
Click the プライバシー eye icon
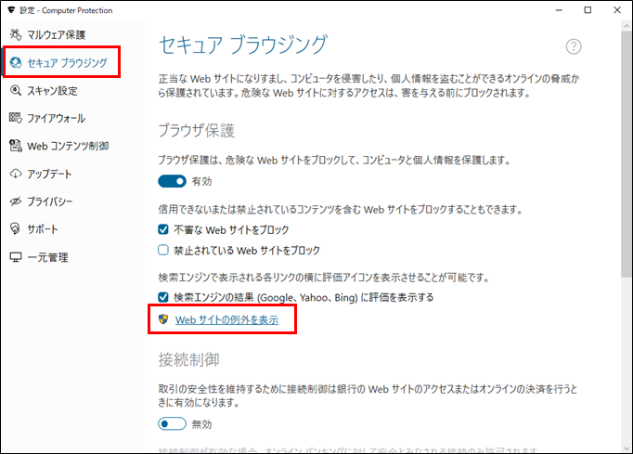16,201
